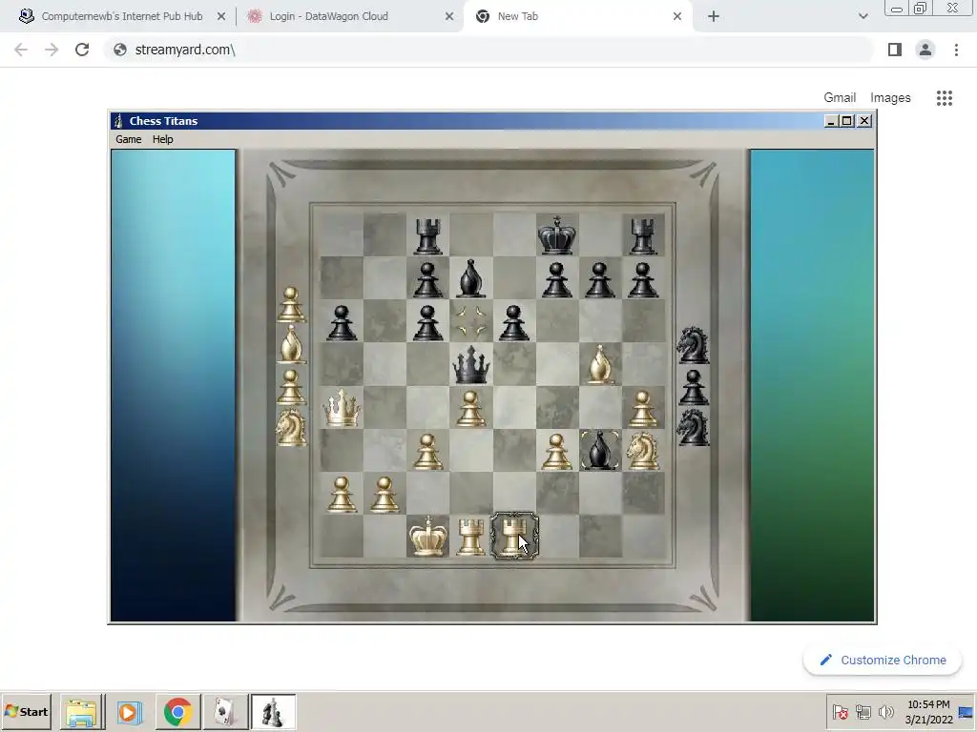Click the black pawn on a6
Image resolution: width=977 pixels, height=732 pixels.
[342, 322]
